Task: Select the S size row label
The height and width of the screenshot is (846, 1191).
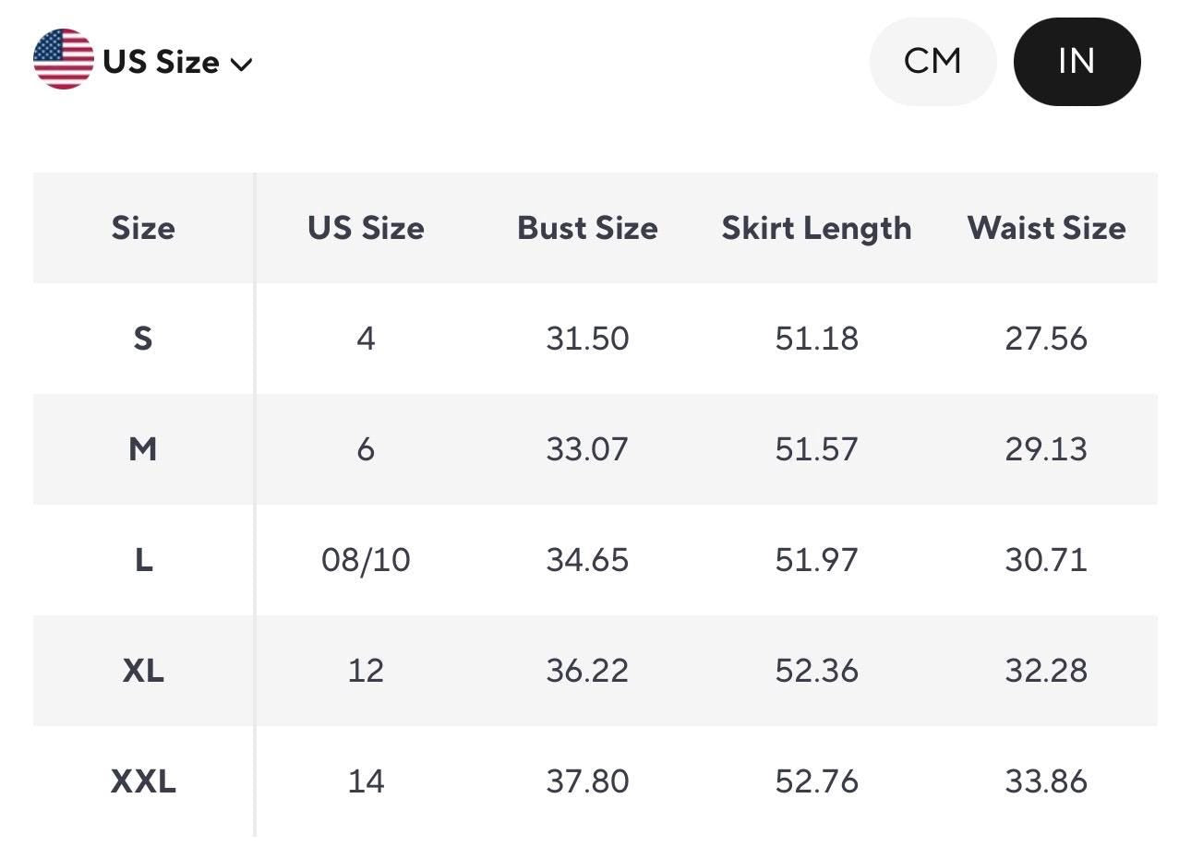Action: click(x=143, y=339)
